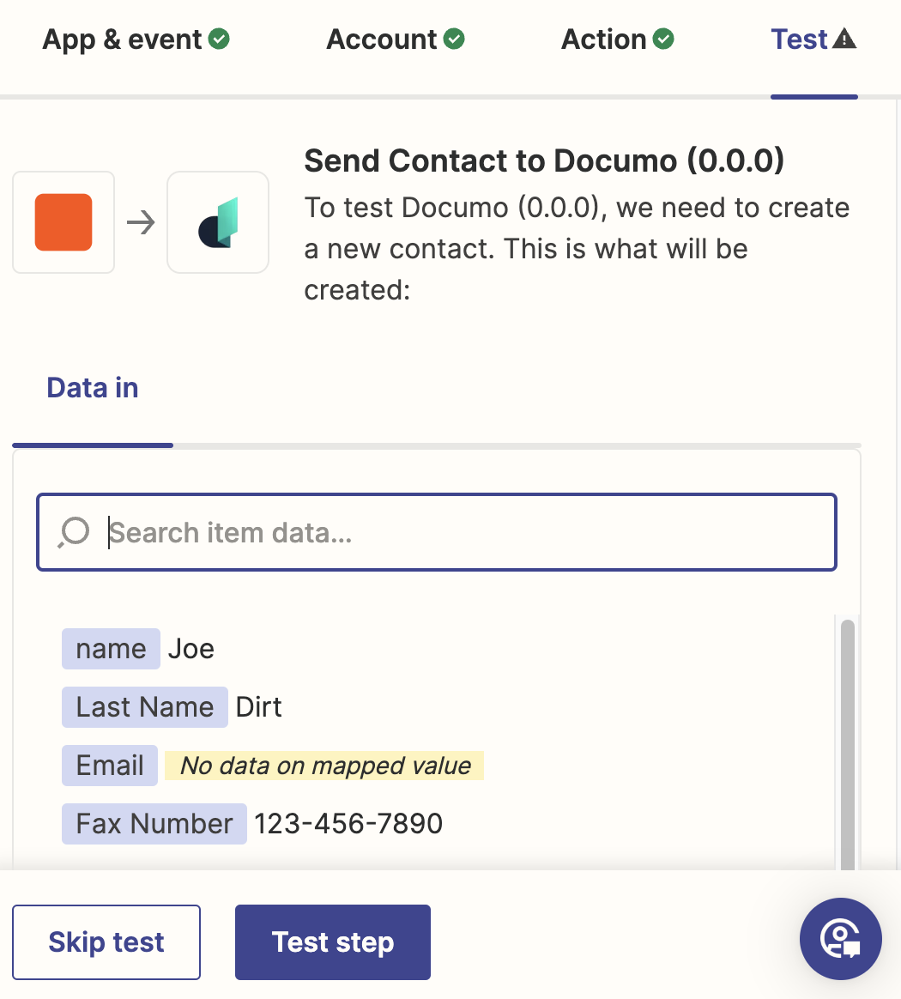
Task: Click the orange source app icon
Action: (63, 222)
